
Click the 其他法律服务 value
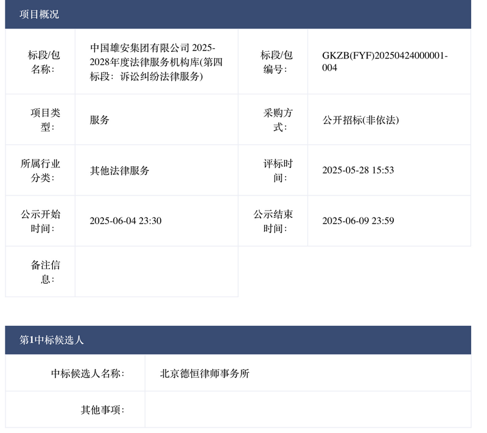click(119, 171)
